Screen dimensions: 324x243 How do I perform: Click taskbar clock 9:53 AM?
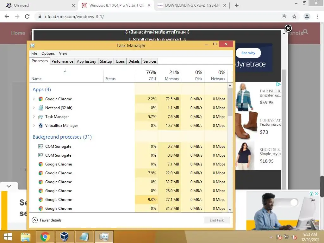(x=310, y=234)
